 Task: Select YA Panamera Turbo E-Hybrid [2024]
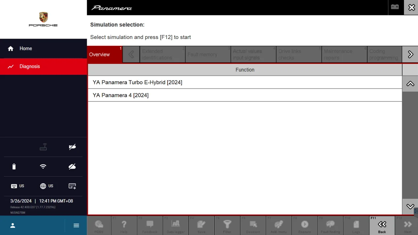point(245,82)
